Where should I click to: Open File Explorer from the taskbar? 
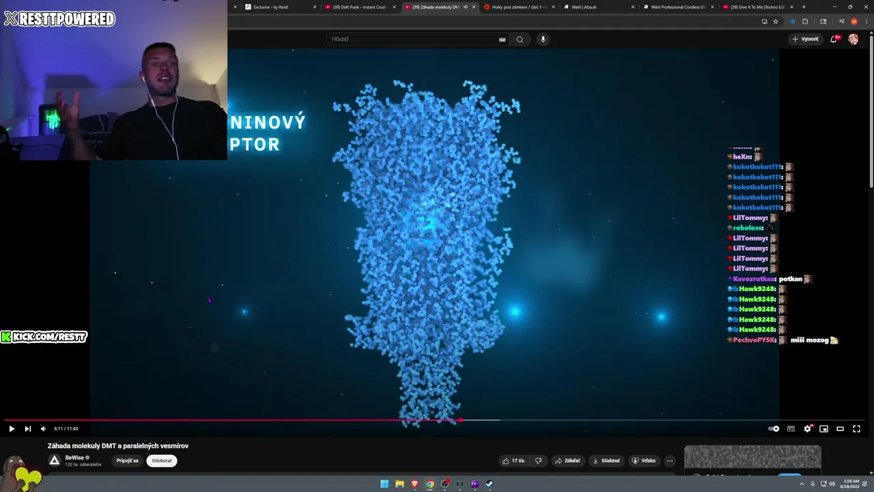[x=399, y=484]
